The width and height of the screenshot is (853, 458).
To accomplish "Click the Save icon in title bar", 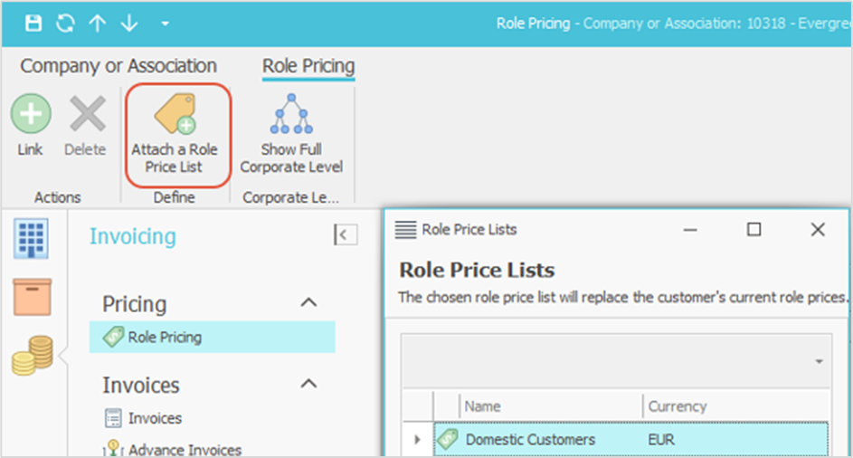I will [33, 24].
